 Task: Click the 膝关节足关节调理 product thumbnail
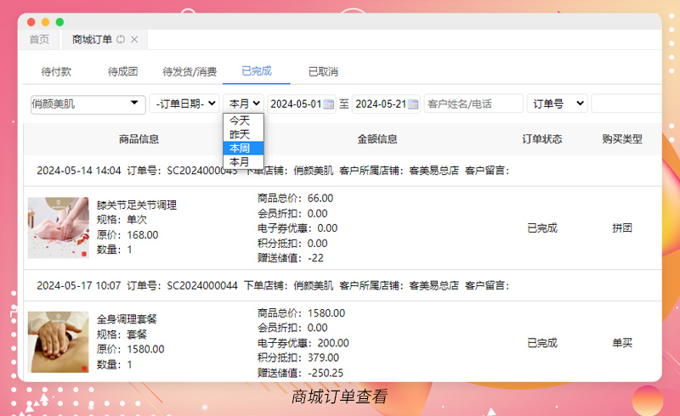58,227
